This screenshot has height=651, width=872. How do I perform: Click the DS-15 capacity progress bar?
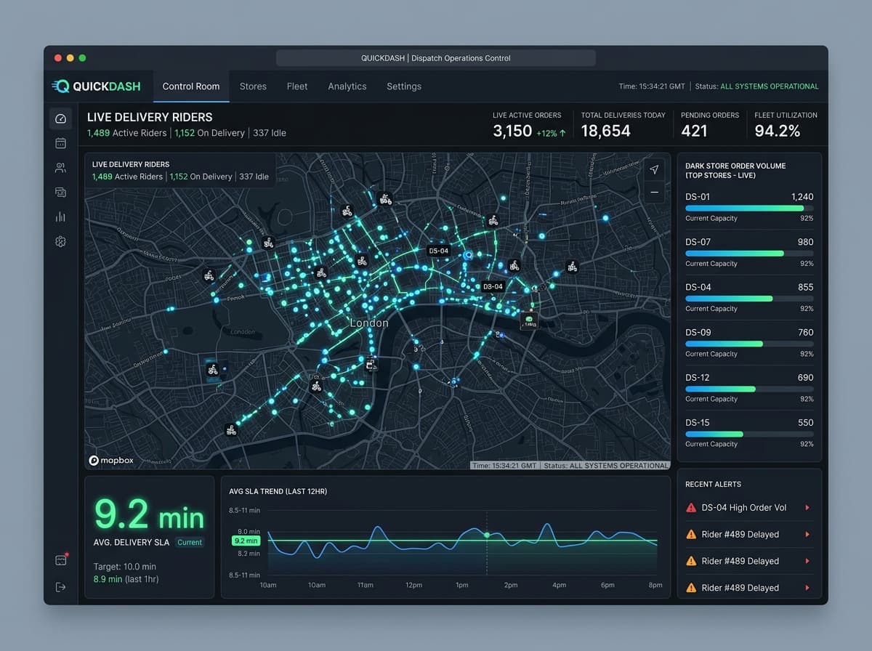[x=749, y=434]
